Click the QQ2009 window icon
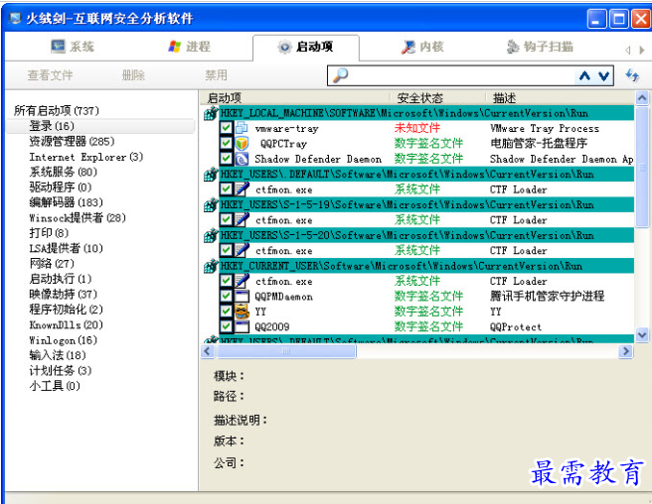 point(242,326)
